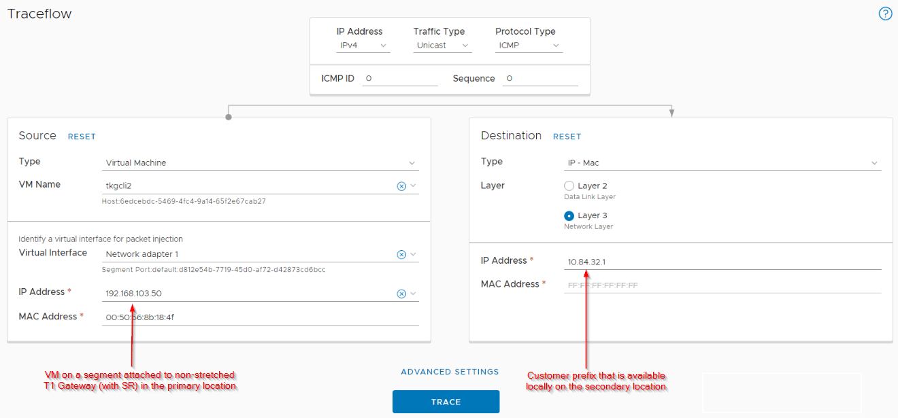Clear the source IP address 192.168.103.50
Screen dimensions: 898x418
401,294
